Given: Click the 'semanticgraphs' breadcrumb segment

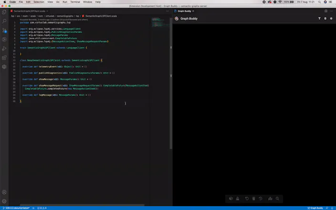Looking at the screenshot, I should pos(65,16).
